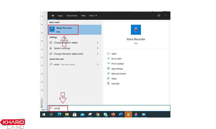Launch Firefox from the taskbar
The height and width of the screenshot is (129, 216).
click(113, 114)
